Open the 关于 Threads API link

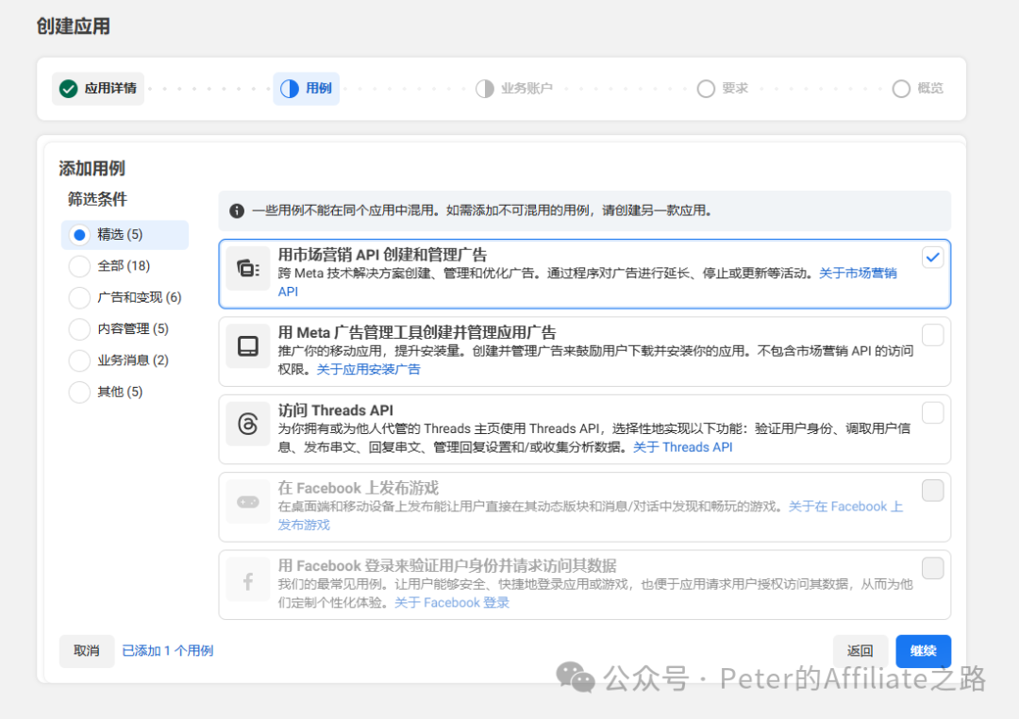point(683,447)
